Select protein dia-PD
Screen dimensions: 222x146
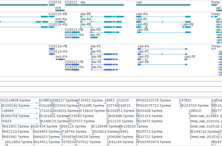(x=104, y=54)
